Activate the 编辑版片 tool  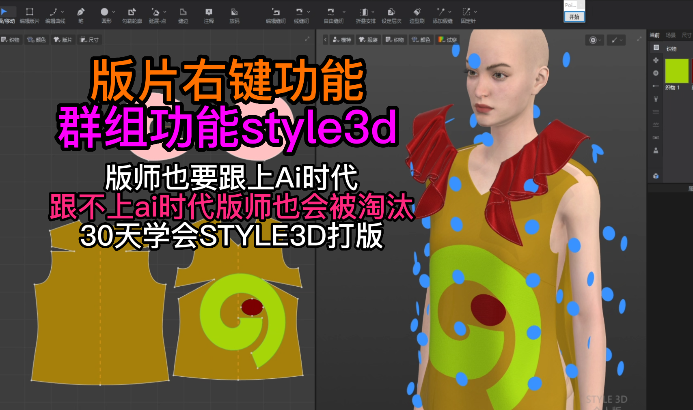[x=30, y=15]
